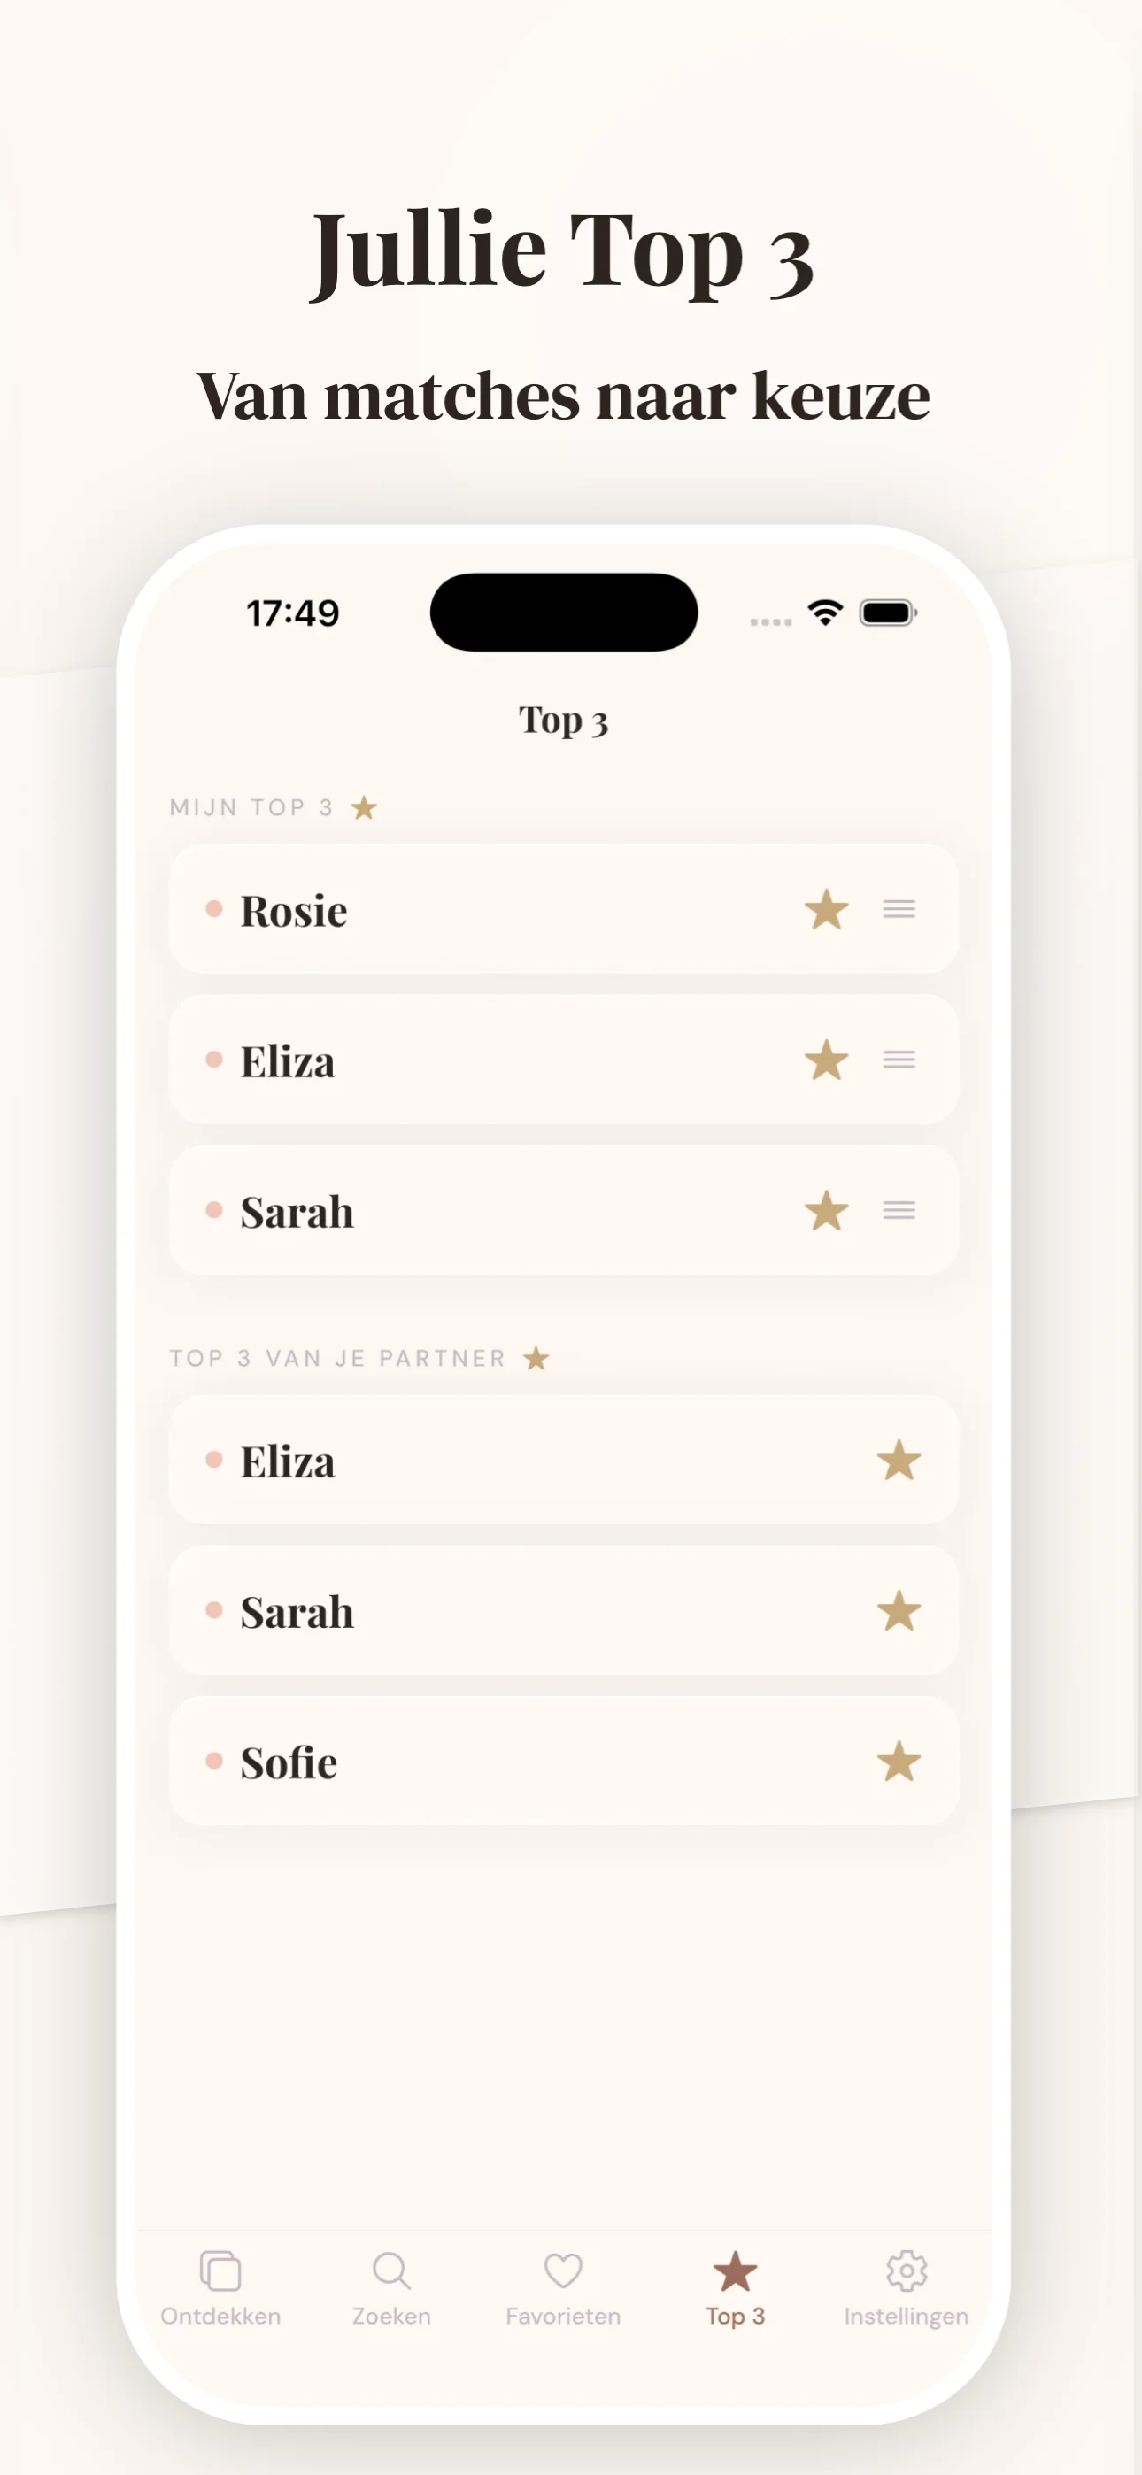Tap the drag handle next to Rosie
This screenshot has height=2475, width=1142.
click(898, 910)
